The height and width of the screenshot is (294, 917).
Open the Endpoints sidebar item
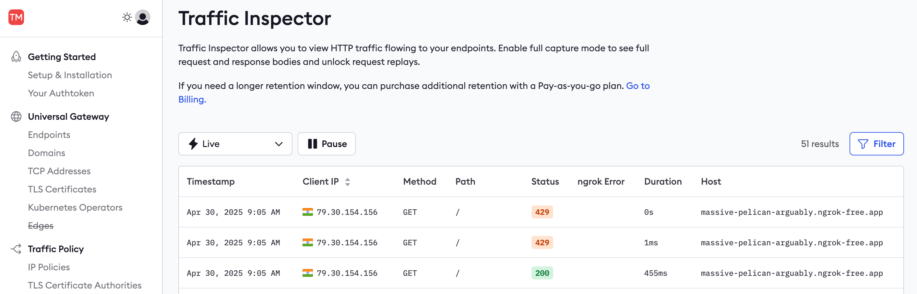click(x=49, y=135)
